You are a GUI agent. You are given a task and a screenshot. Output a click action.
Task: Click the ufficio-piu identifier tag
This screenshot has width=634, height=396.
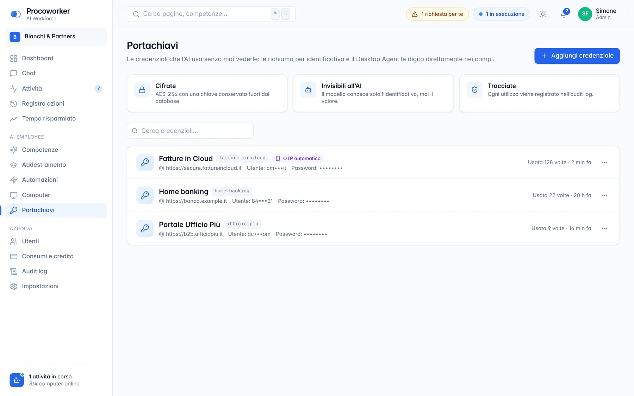pos(242,224)
